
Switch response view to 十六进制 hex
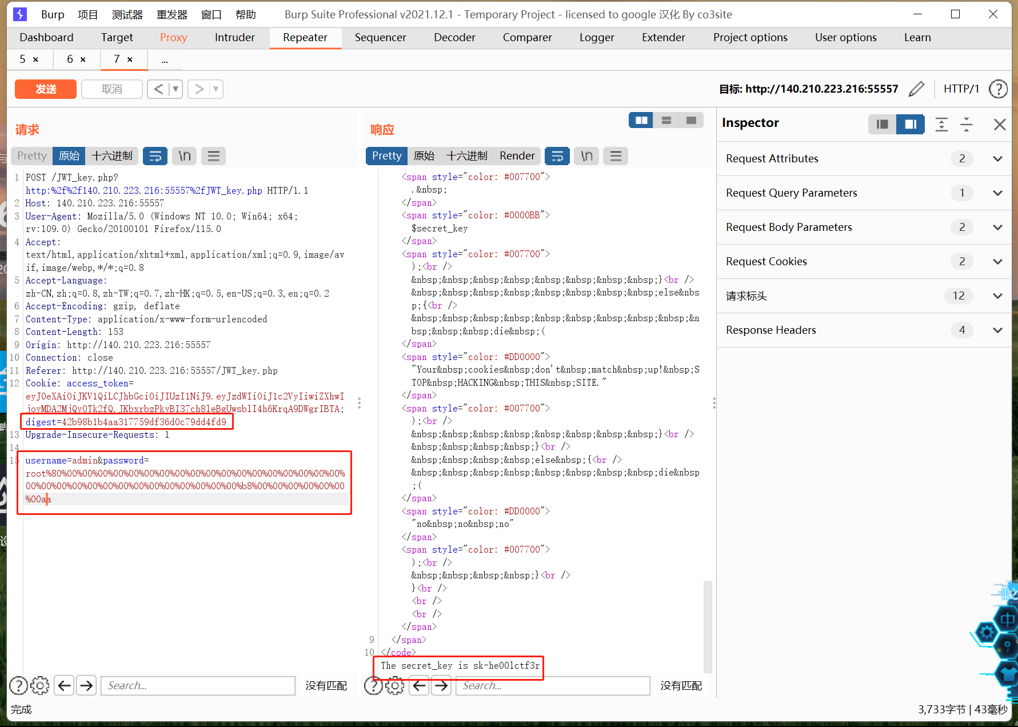tap(466, 155)
